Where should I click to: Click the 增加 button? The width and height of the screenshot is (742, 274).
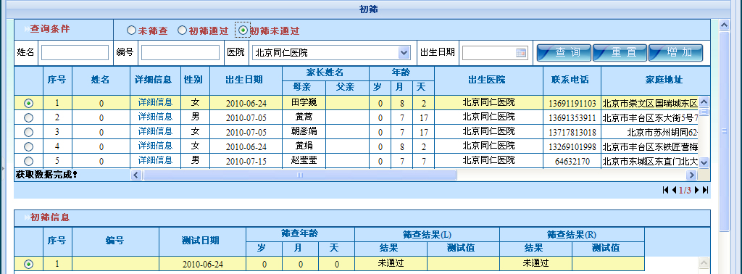(x=676, y=52)
